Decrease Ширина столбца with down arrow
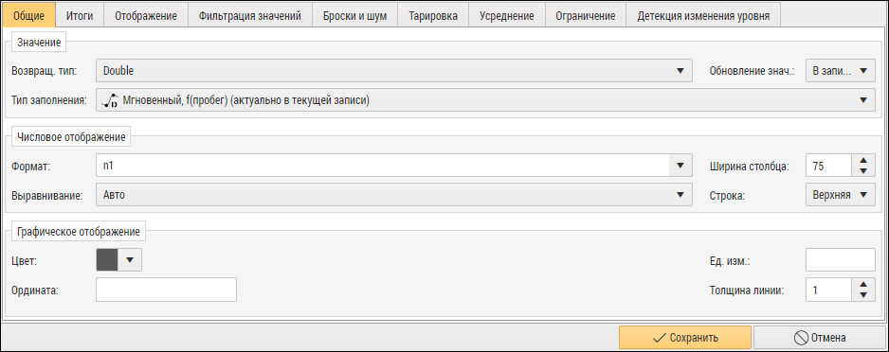889x352 pixels. click(863, 171)
